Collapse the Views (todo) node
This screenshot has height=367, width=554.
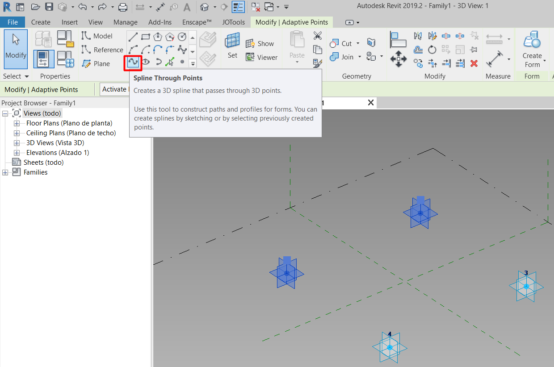click(x=5, y=113)
